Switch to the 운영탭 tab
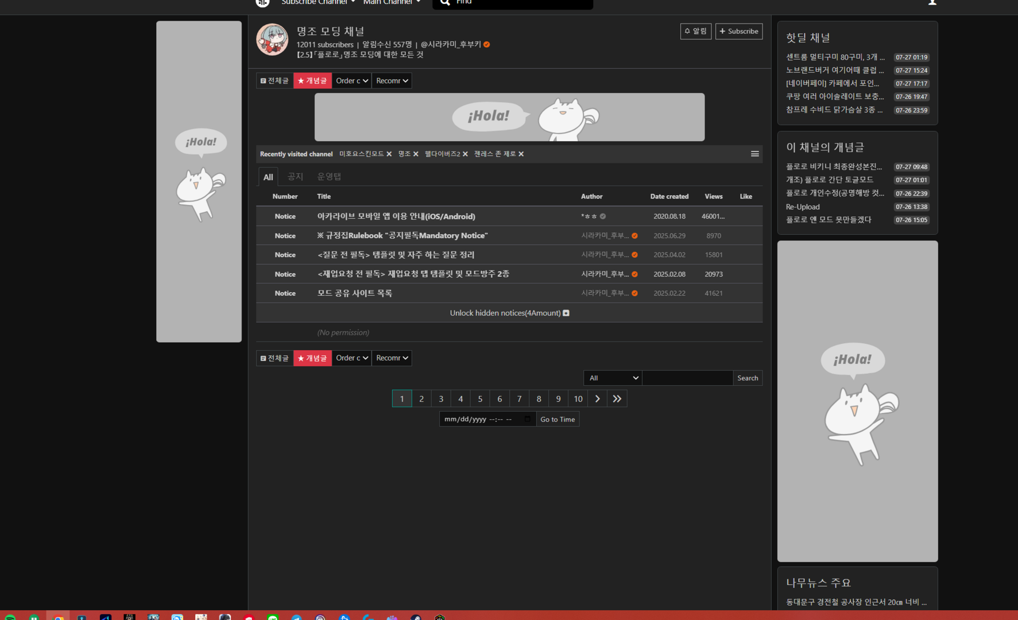The width and height of the screenshot is (1018, 620). tap(329, 176)
